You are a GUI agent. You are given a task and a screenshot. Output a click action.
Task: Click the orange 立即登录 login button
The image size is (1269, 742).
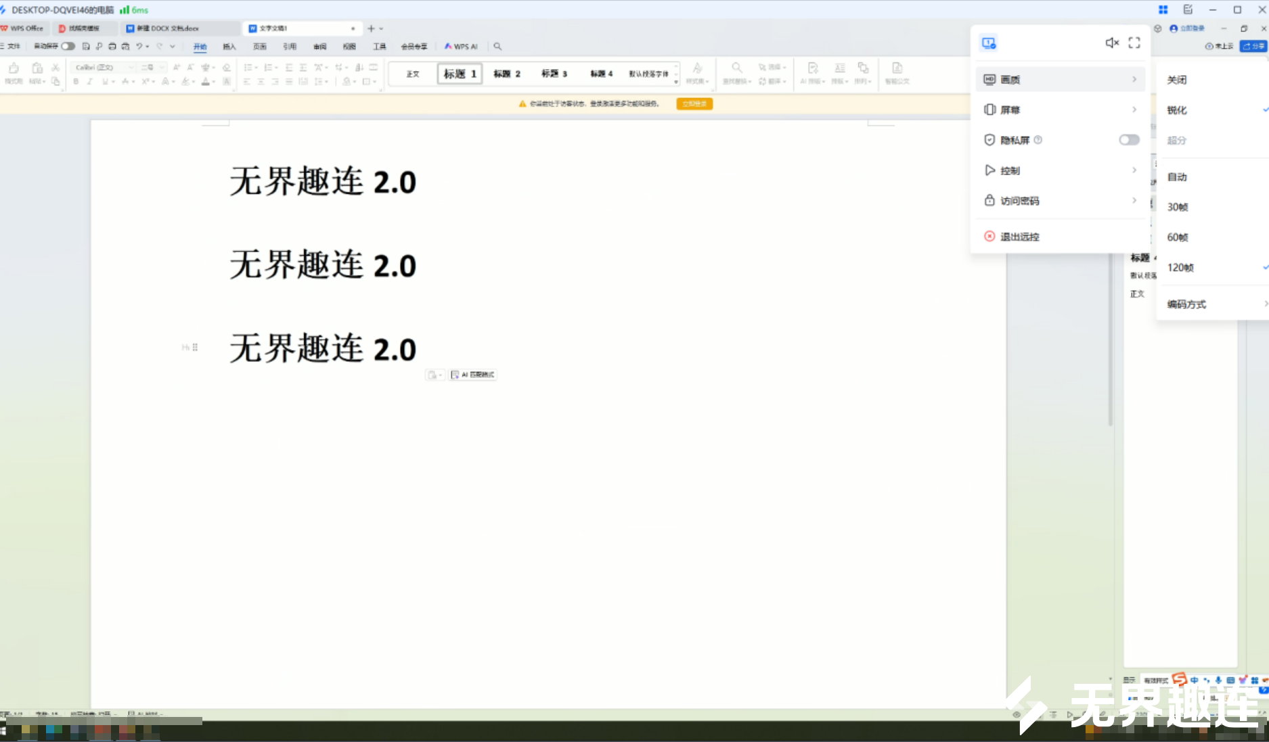(x=694, y=104)
